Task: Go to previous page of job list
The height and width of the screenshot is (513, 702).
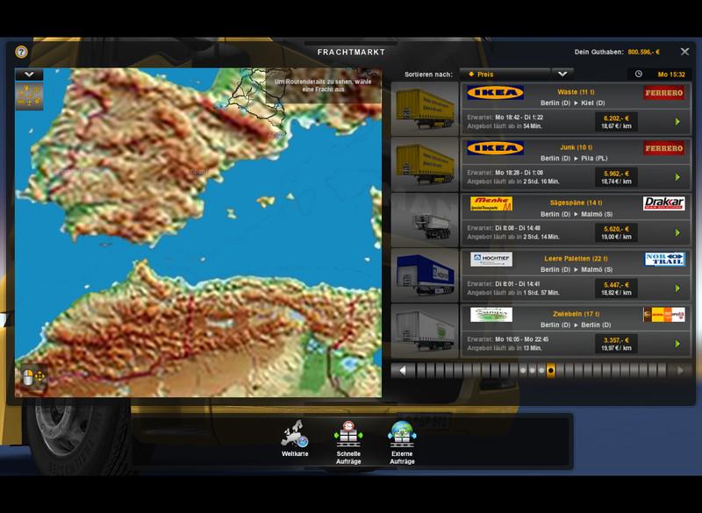Action: click(403, 370)
